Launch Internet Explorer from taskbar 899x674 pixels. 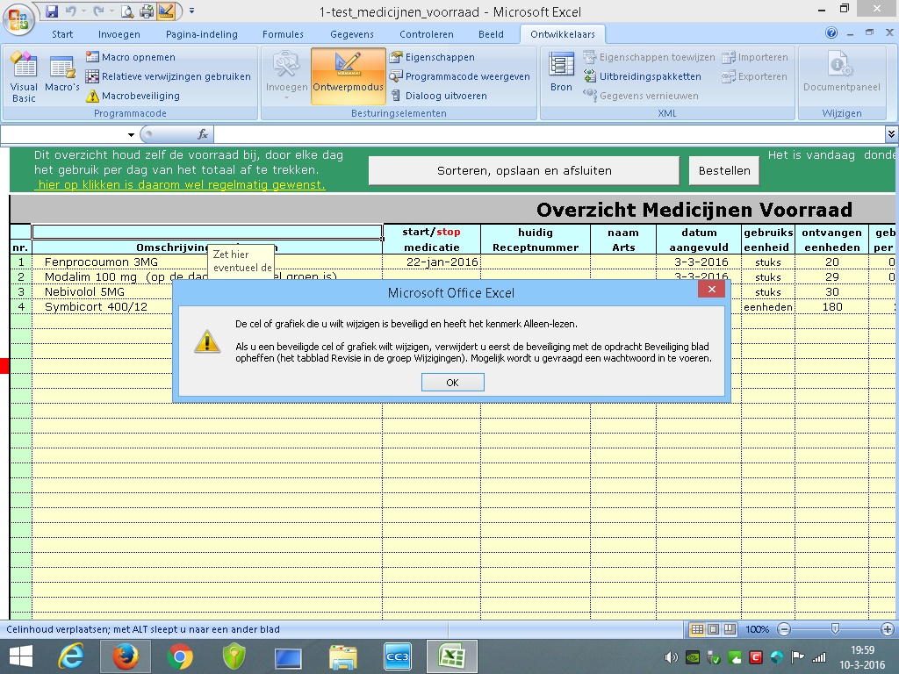coord(71,656)
